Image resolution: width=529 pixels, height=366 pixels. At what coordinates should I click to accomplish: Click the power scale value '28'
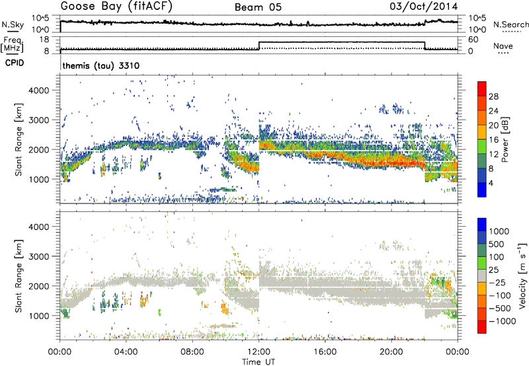click(x=493, y=96)
